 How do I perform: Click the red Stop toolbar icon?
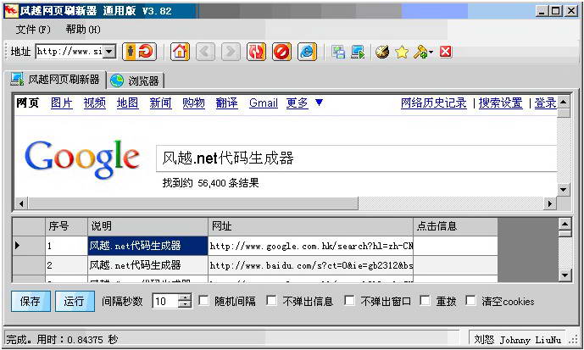pyautogui.click(x=281, y=52)
